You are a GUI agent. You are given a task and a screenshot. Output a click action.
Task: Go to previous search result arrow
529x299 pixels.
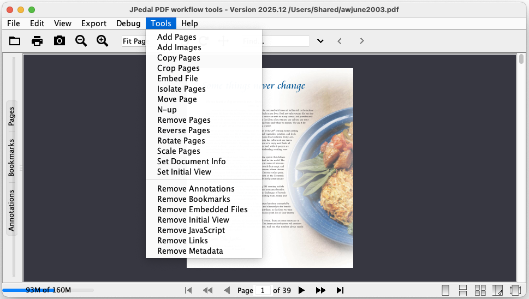tap(340, 41)
